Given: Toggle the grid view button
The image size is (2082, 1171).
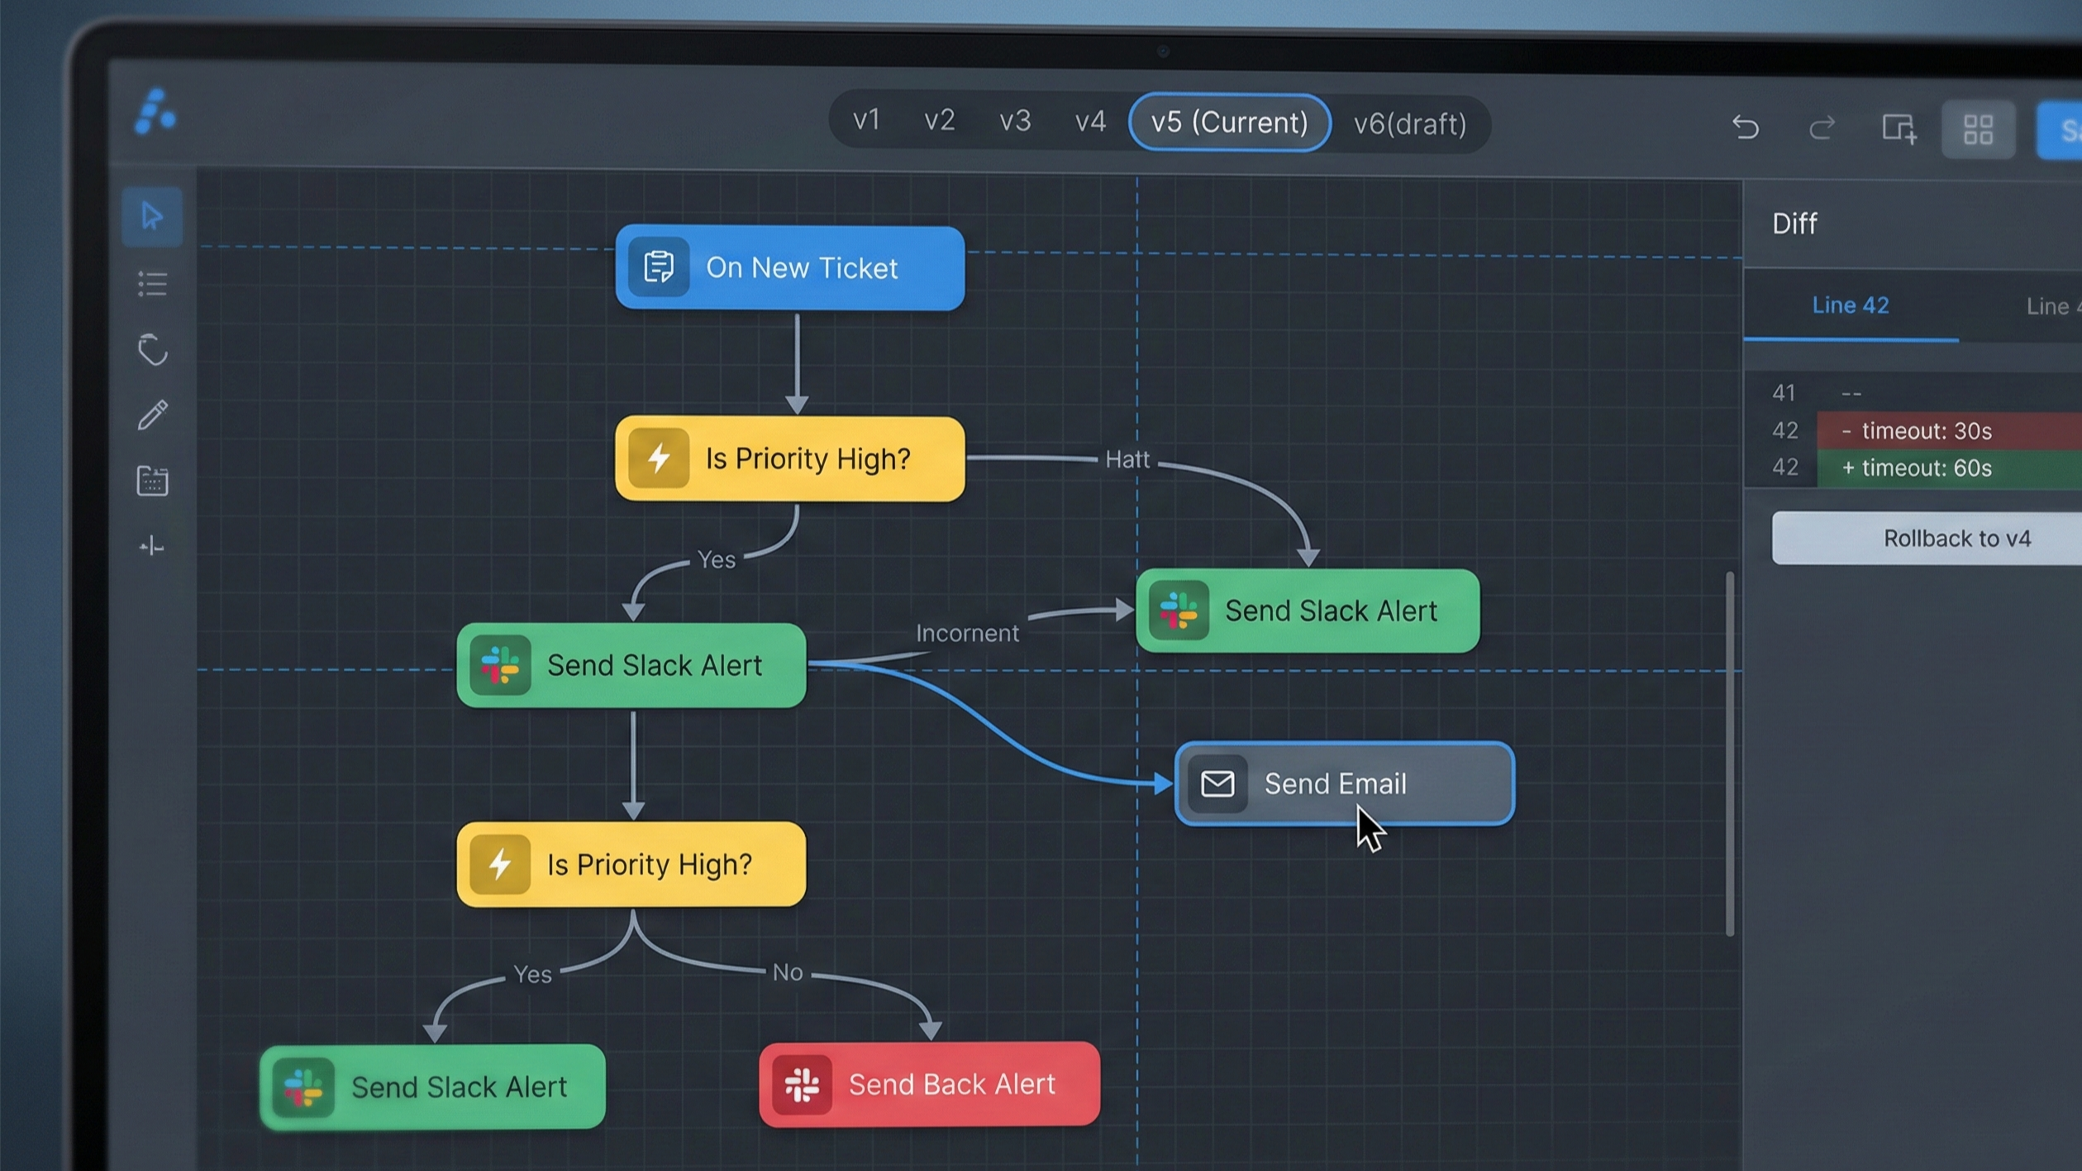Looking at the screenshot, I should [1978, 130].
